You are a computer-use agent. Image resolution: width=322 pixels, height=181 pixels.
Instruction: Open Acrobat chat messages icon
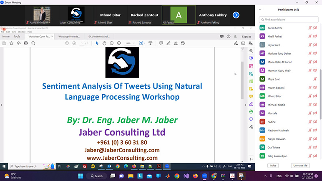pyautogui.click(x=222, y=36)
